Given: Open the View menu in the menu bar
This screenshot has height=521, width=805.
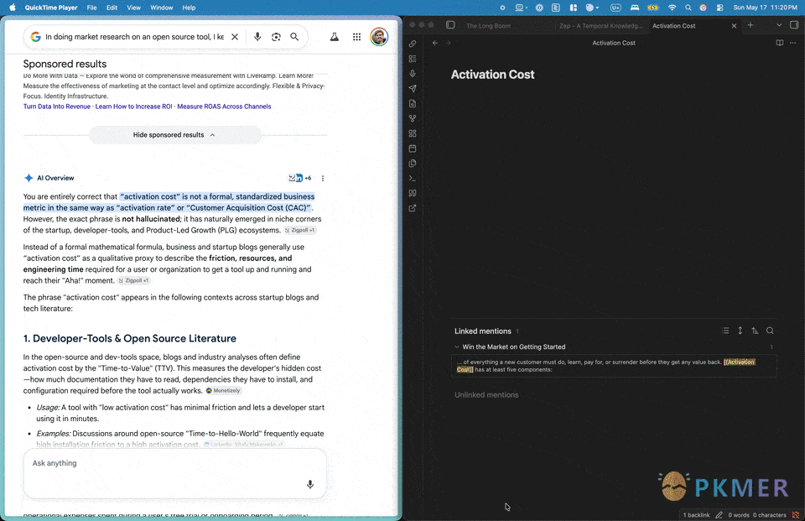Looking at the screenshot, I should coord(133,8).
